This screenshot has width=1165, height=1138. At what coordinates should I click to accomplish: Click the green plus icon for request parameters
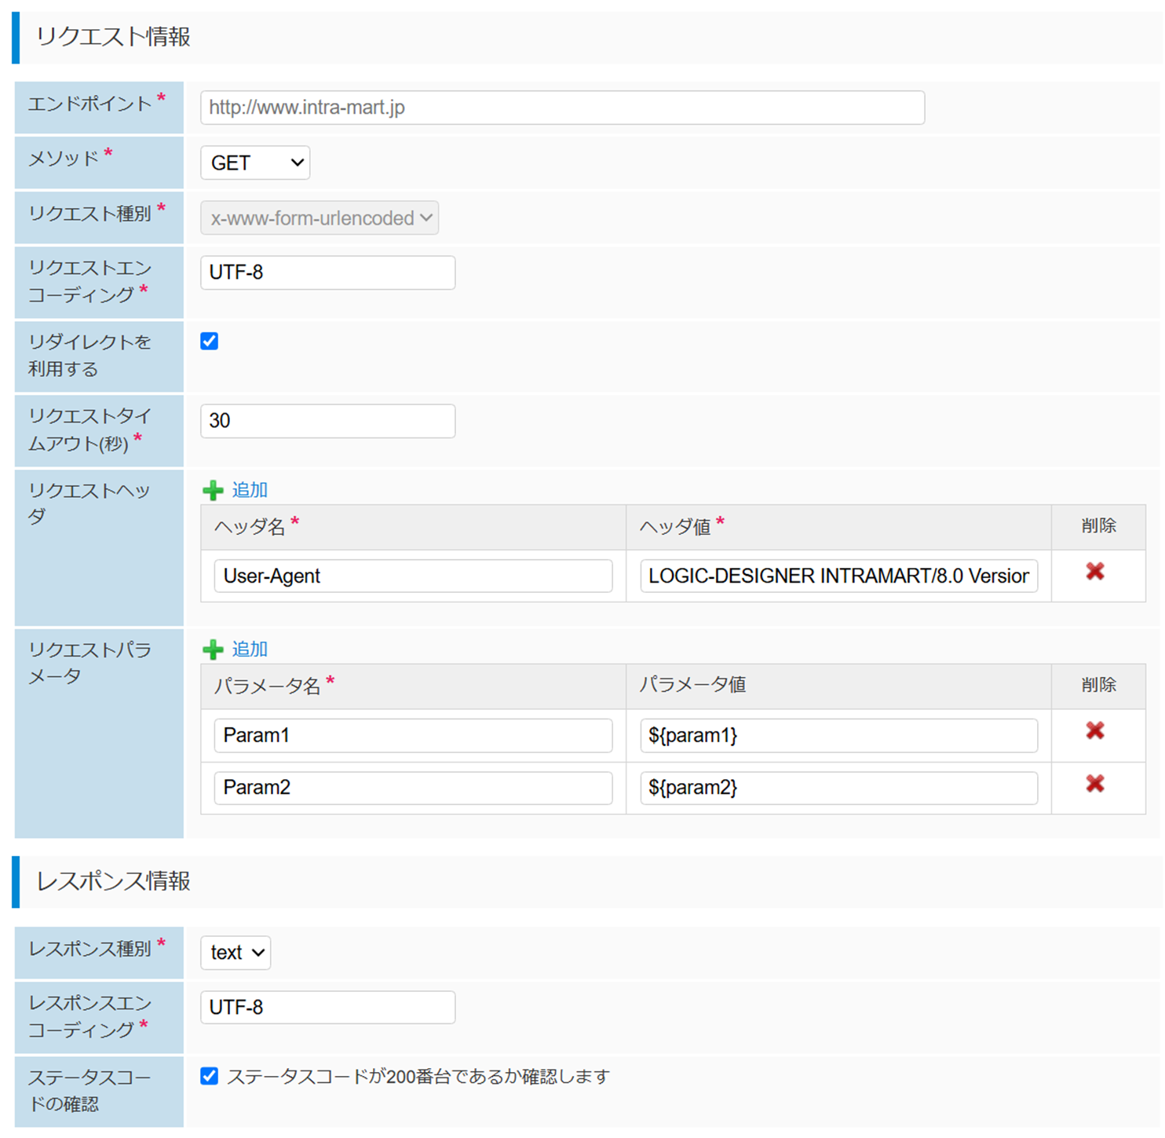(213, 650)
